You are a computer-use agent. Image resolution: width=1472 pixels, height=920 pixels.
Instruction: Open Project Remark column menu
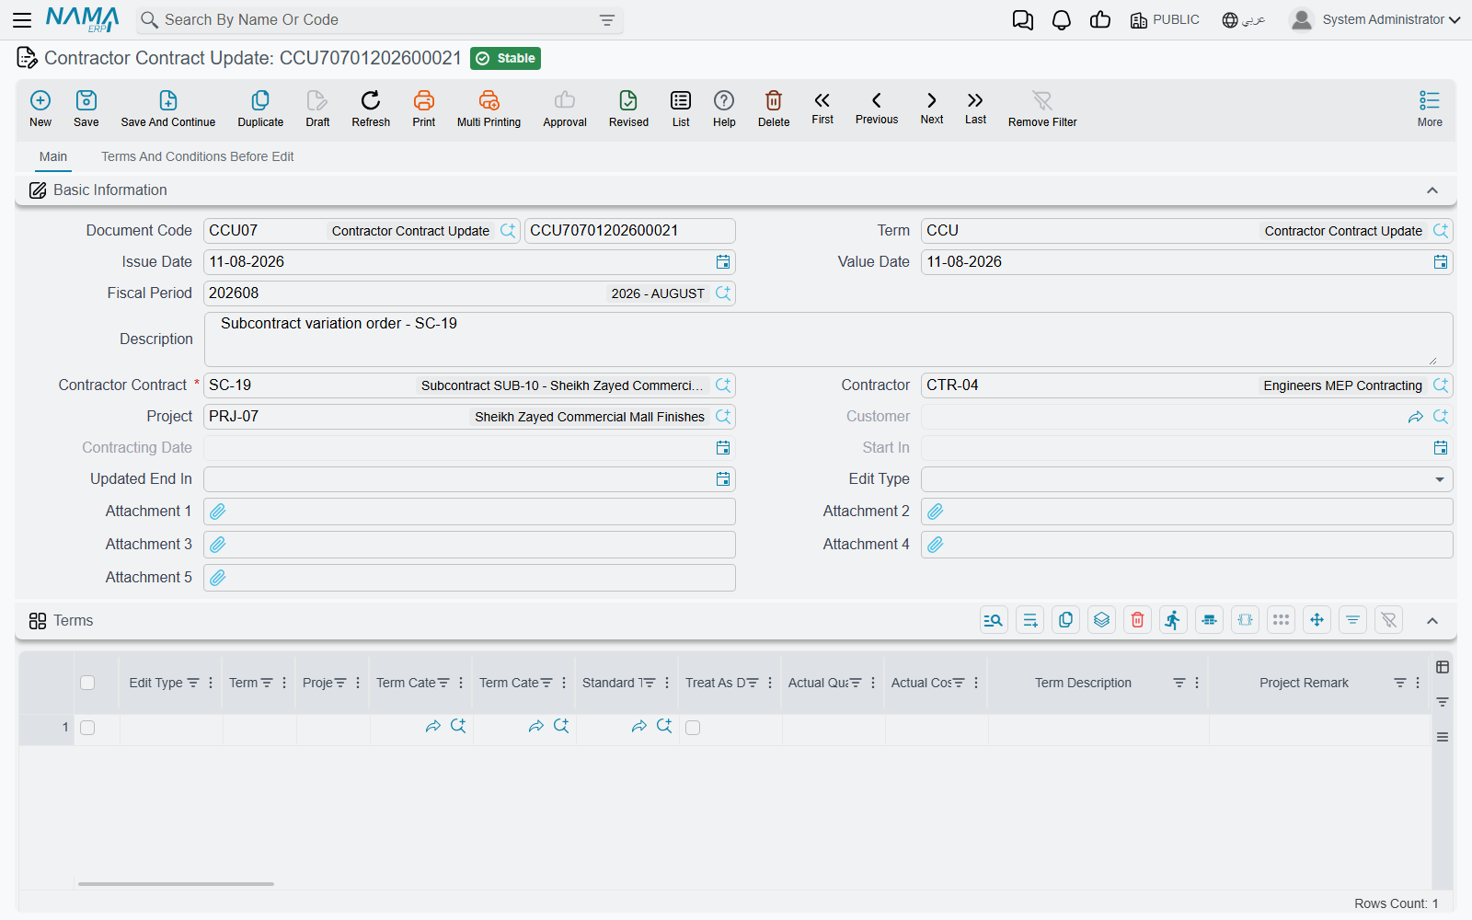coord(1418,683)
